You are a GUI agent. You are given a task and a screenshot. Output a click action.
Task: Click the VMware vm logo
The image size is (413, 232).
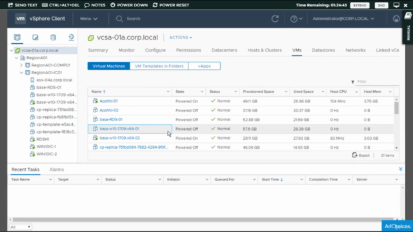(x=20, y=19)
